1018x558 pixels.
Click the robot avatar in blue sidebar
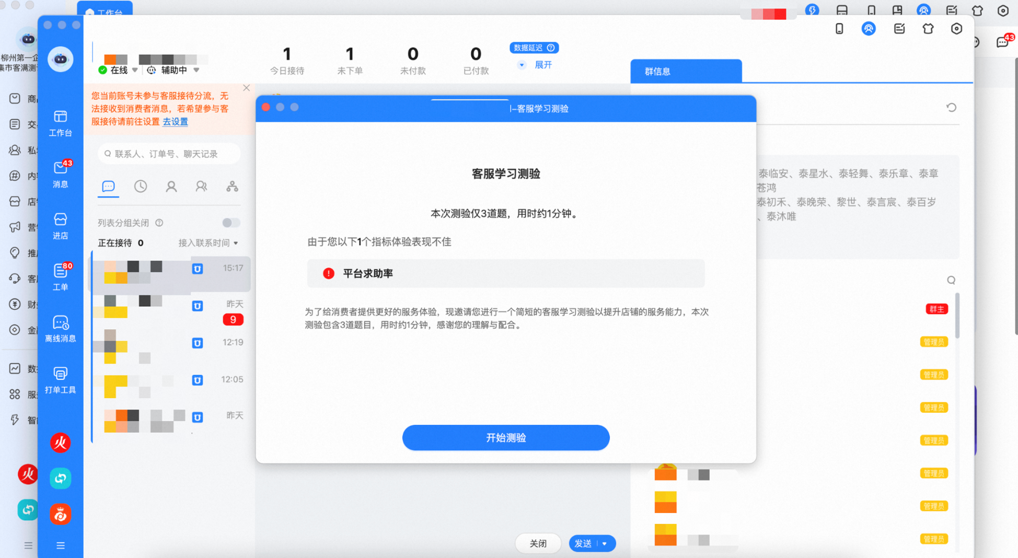coord(61,59)
